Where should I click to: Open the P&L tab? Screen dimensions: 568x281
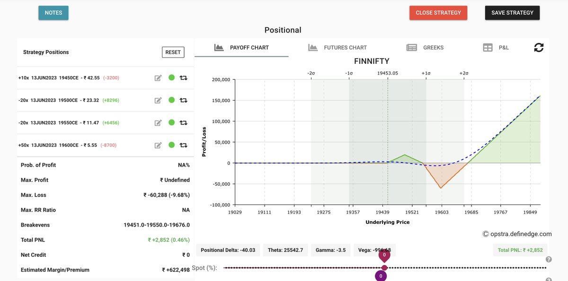(496, 47)
